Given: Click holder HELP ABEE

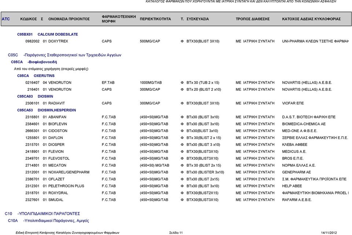Looking at the screenshot, I should 292,186.
